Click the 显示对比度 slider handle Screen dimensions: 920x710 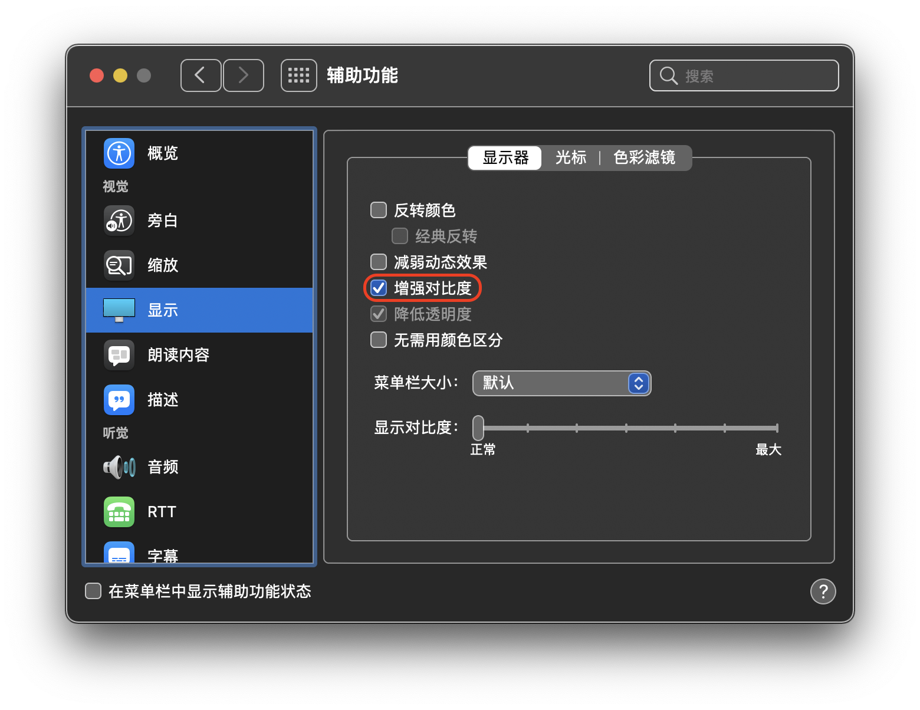click(x=478, y=428)
